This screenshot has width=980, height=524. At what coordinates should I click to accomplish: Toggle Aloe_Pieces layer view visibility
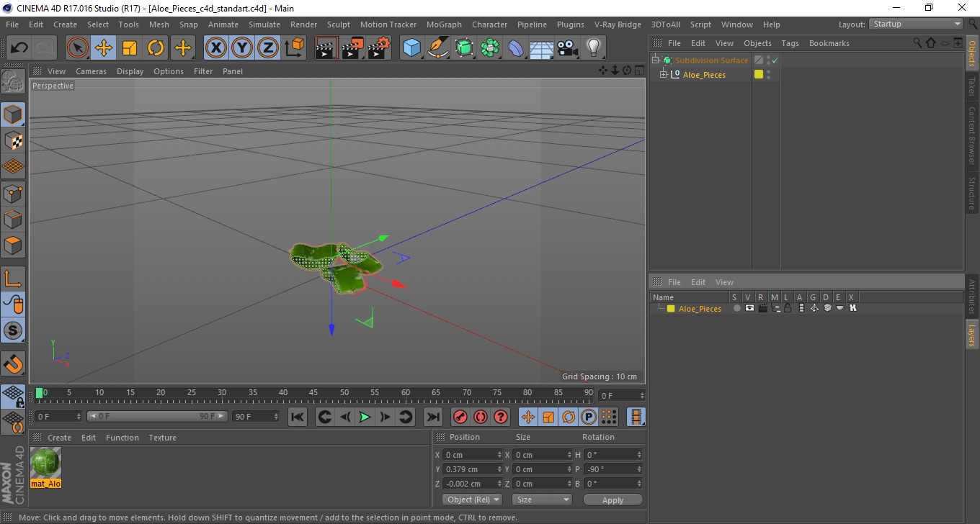pyautogui.click(x=749, y=308)
